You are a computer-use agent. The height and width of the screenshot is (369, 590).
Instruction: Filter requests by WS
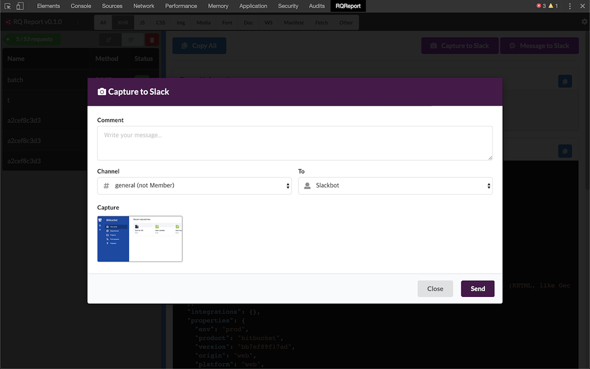(x=268, y=22)
